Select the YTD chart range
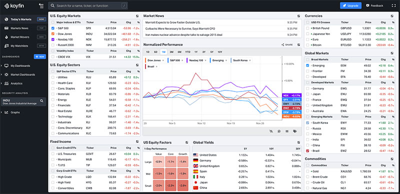The image size is (400, 194). pyautogui.click(x=188, y=52)
